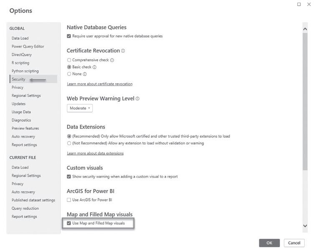Enable Use ArcGIS for Power BI checkbox
The image size is (314, 252).
tap(69, 200)
